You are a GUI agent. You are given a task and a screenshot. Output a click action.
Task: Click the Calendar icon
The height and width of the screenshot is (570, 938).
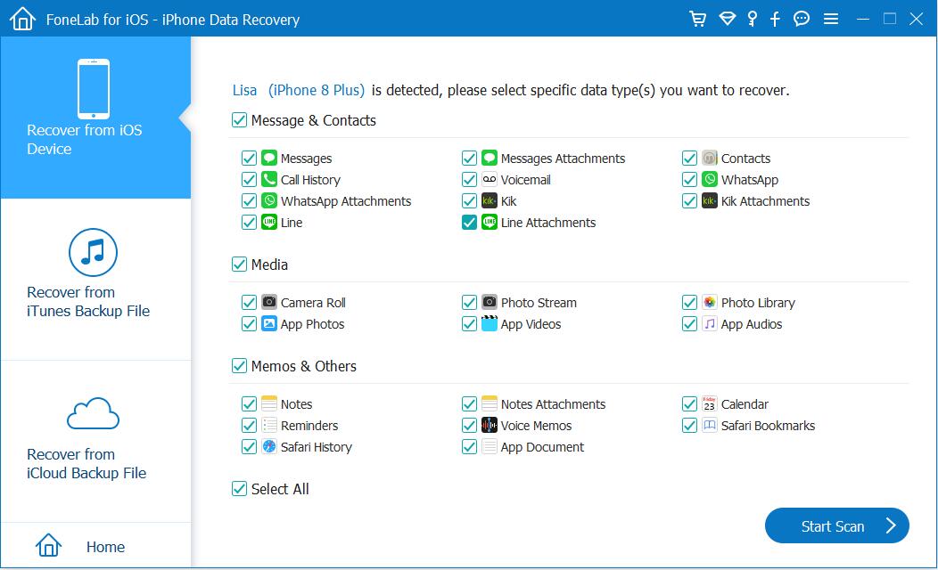pos(710,404)
